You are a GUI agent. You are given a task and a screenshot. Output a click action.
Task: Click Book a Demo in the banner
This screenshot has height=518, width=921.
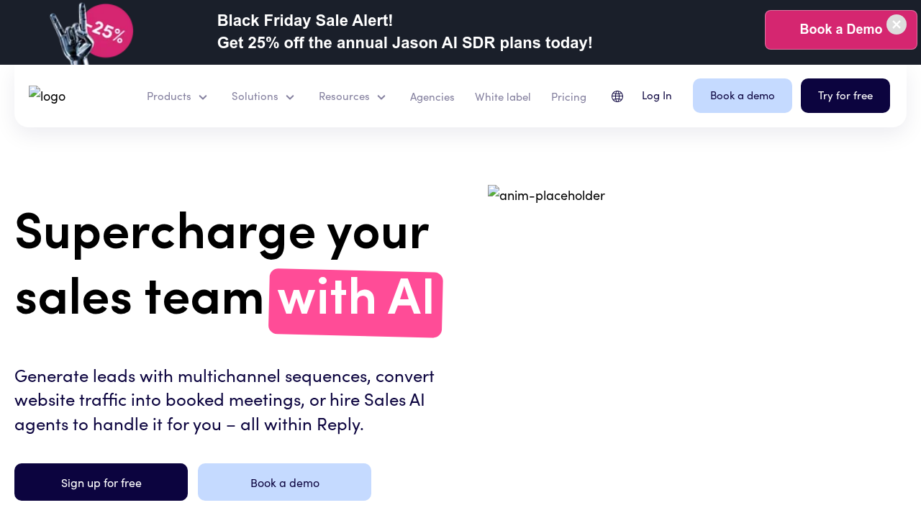click(840, 29)
